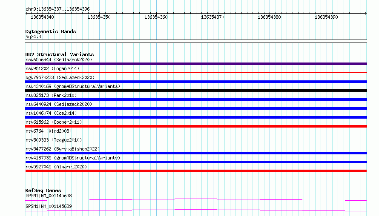
Task: Click the blue nsv5477262 variant bar
Action: (196, 153)
